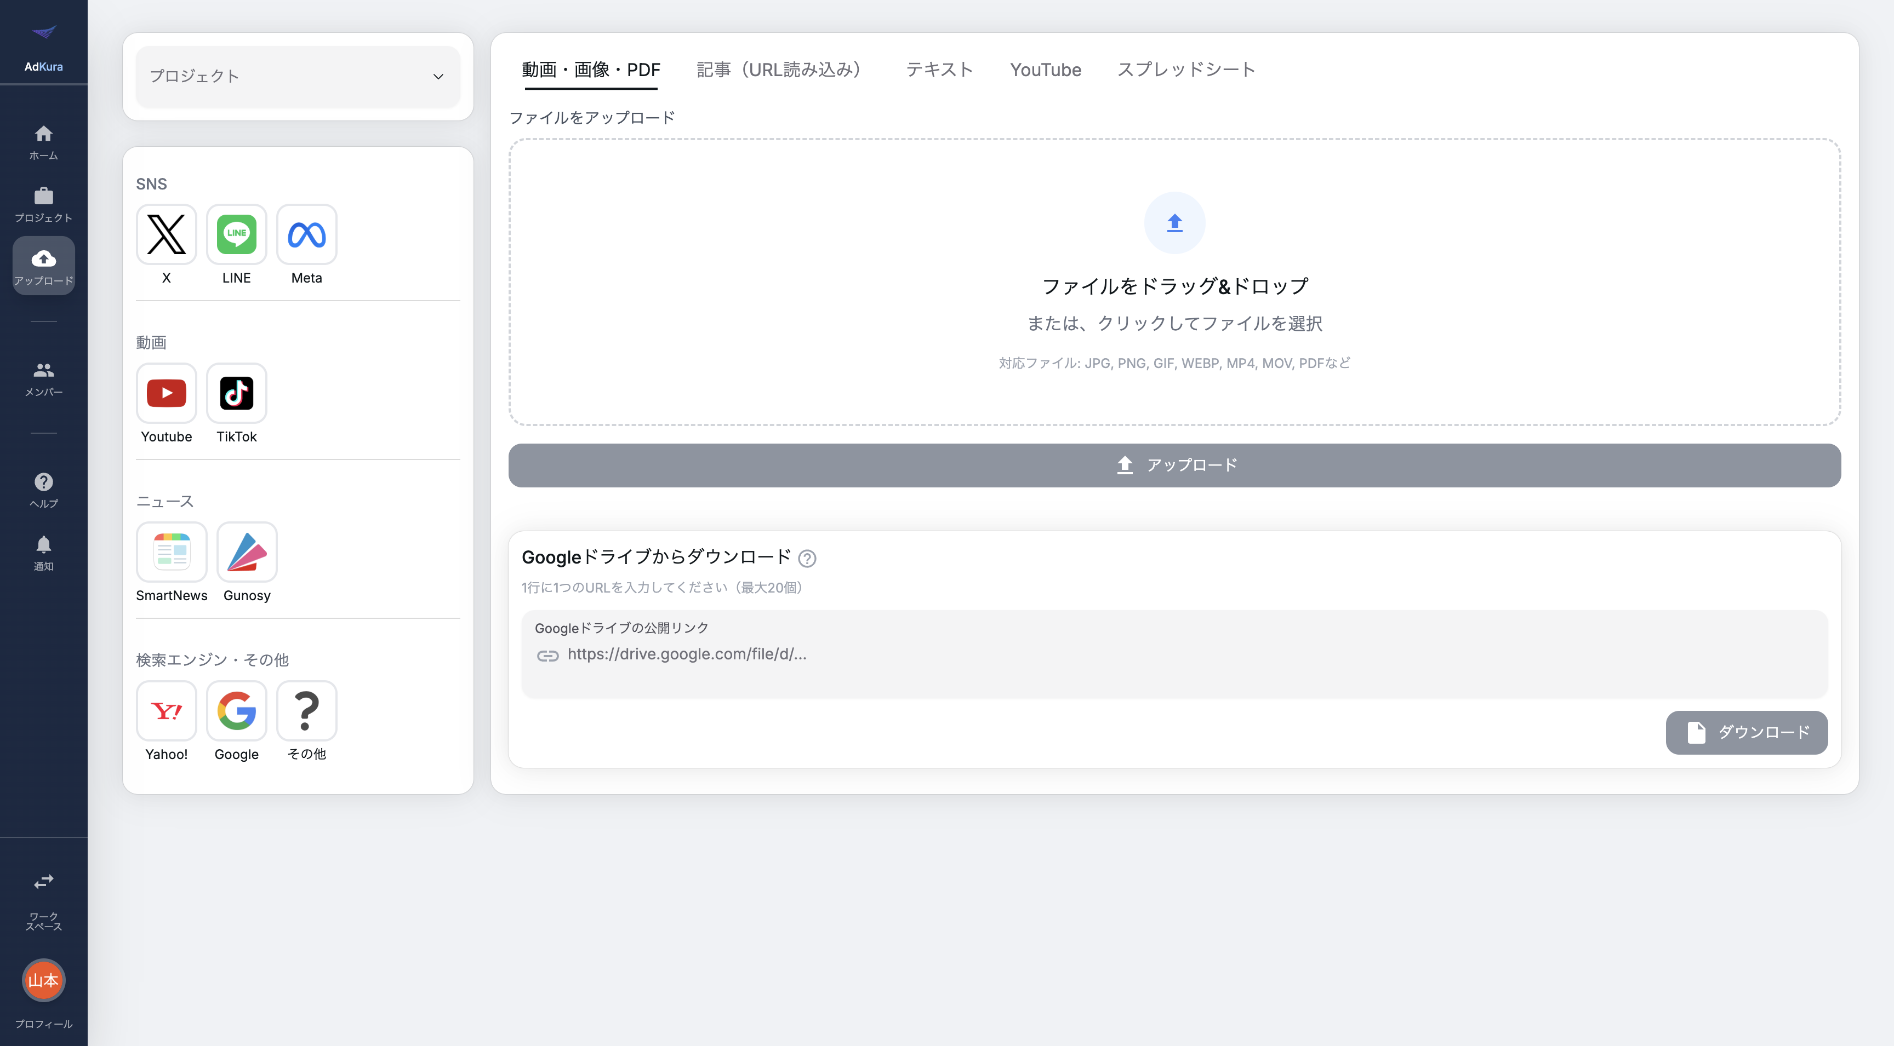Click the Google Drive link input field
This screenshot has width=1894, height=1046.
pyautogui.click(x=1174, y=654)
